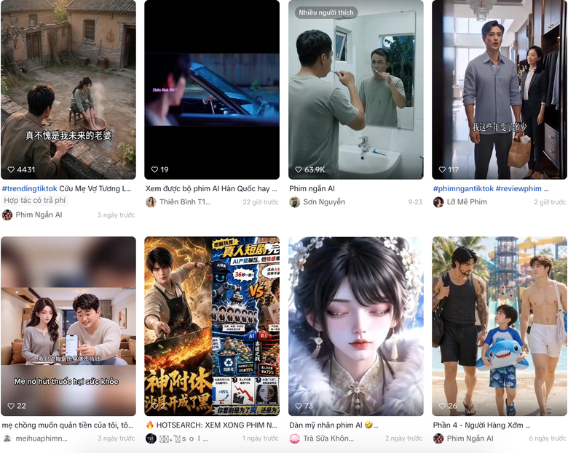Viewport: 568px width, 453px height.
Task: Click the caption 'Dàn mỹ nhân phim AI'
Action: click(326, 425)
